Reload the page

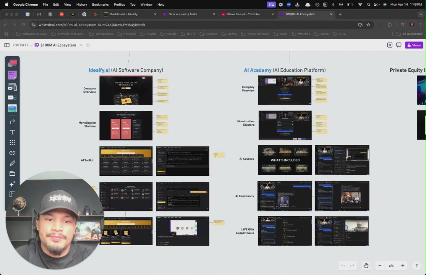[23, 25]
